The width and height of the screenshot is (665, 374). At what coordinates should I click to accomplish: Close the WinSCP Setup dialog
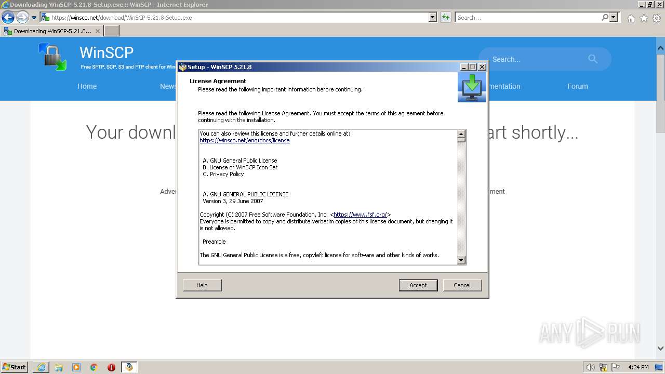click(x=482, y=67)
